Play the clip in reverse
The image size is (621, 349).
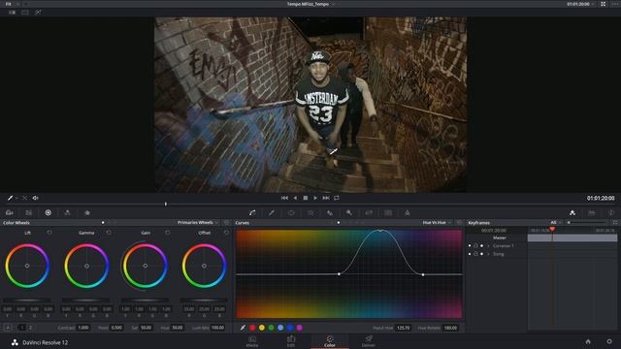tap(295, 198)
